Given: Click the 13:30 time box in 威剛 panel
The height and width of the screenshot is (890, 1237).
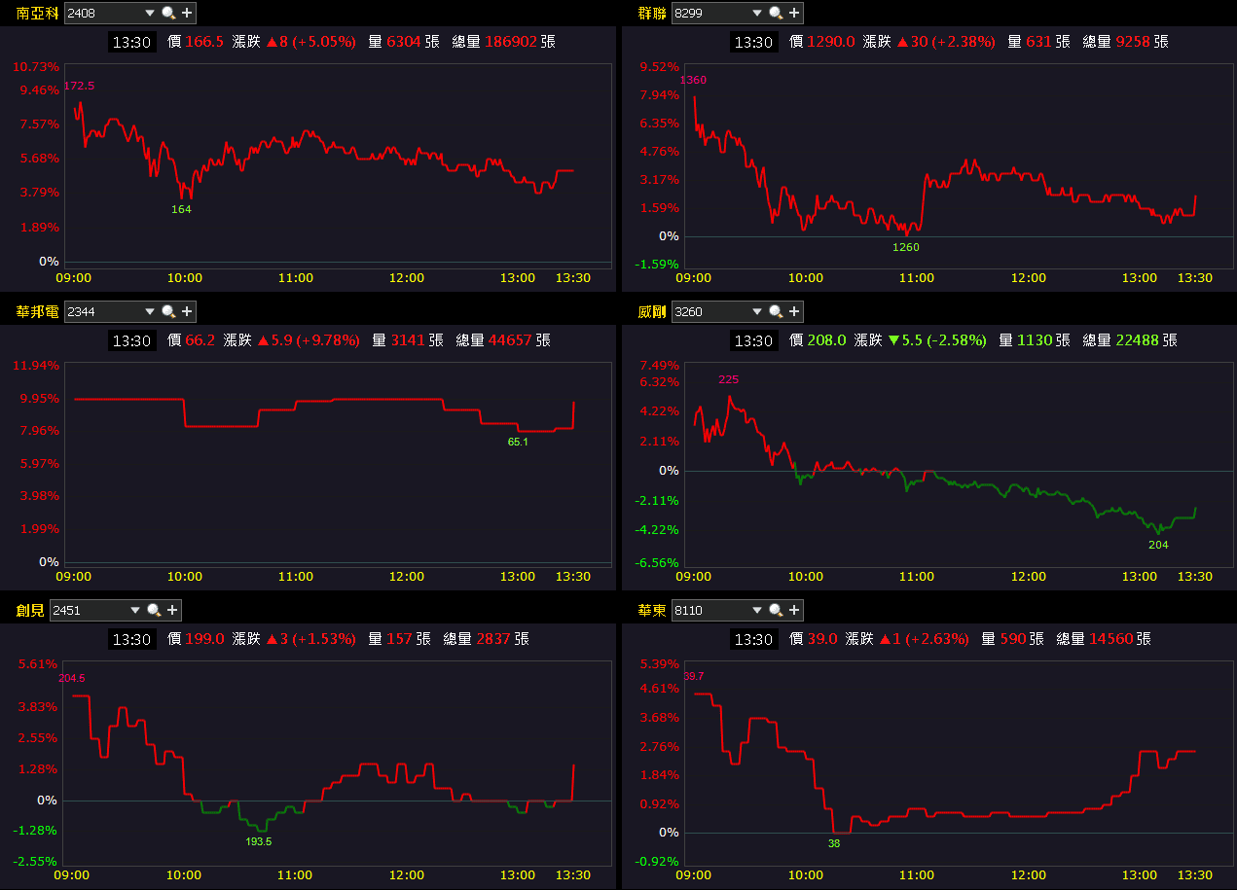Looking at the screenshot, I should 753,340.
